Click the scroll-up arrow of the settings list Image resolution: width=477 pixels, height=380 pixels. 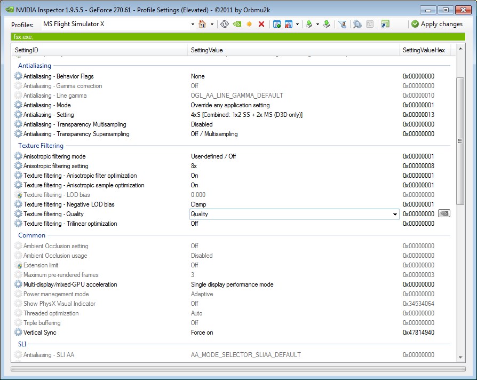coord(460,49)
